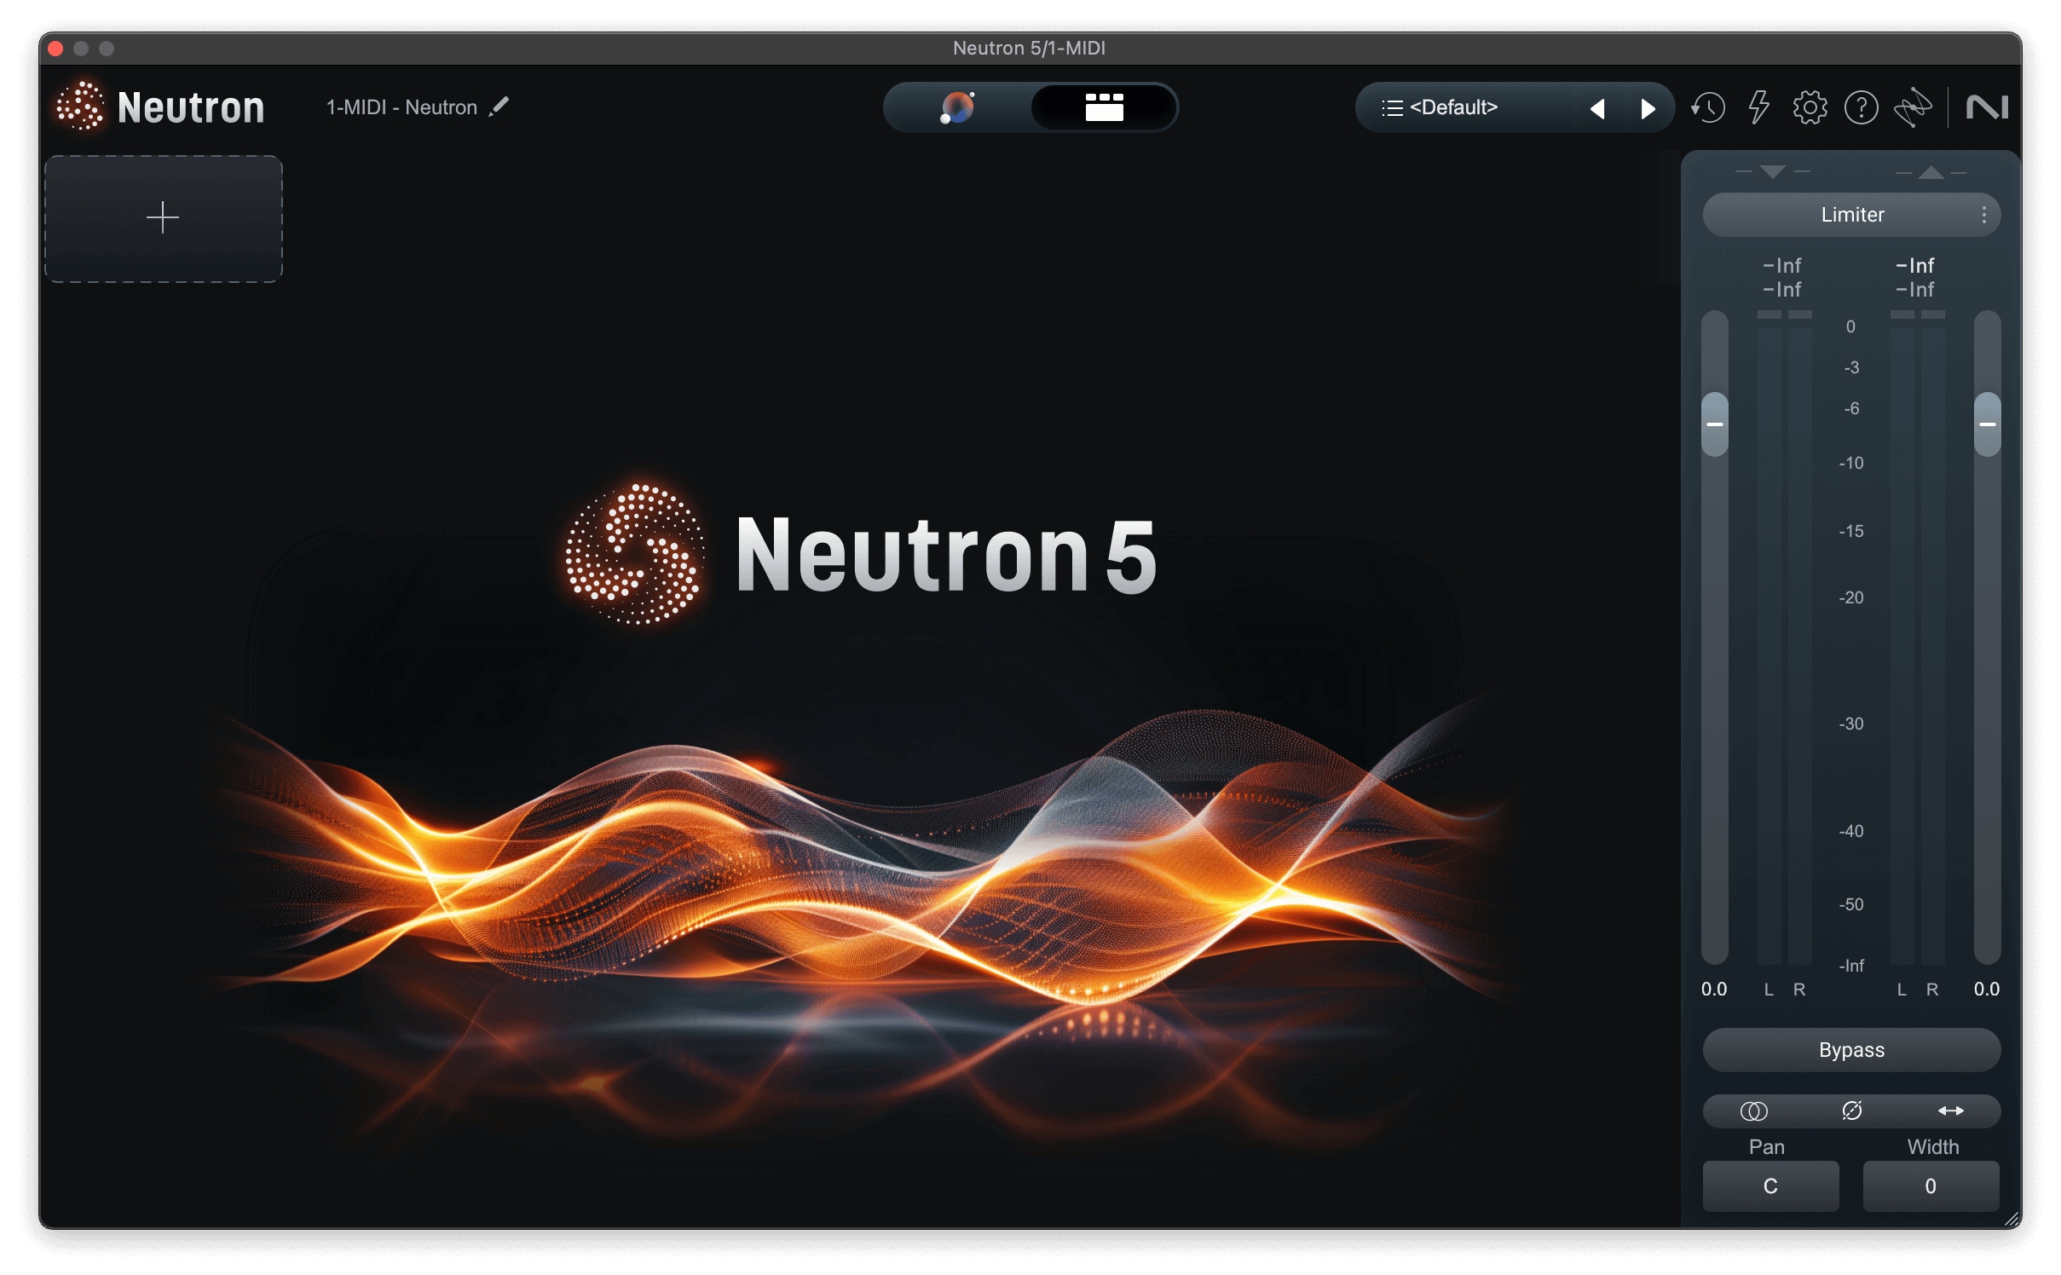Toggle the overlapping circles mono sum icon

1753,1111
